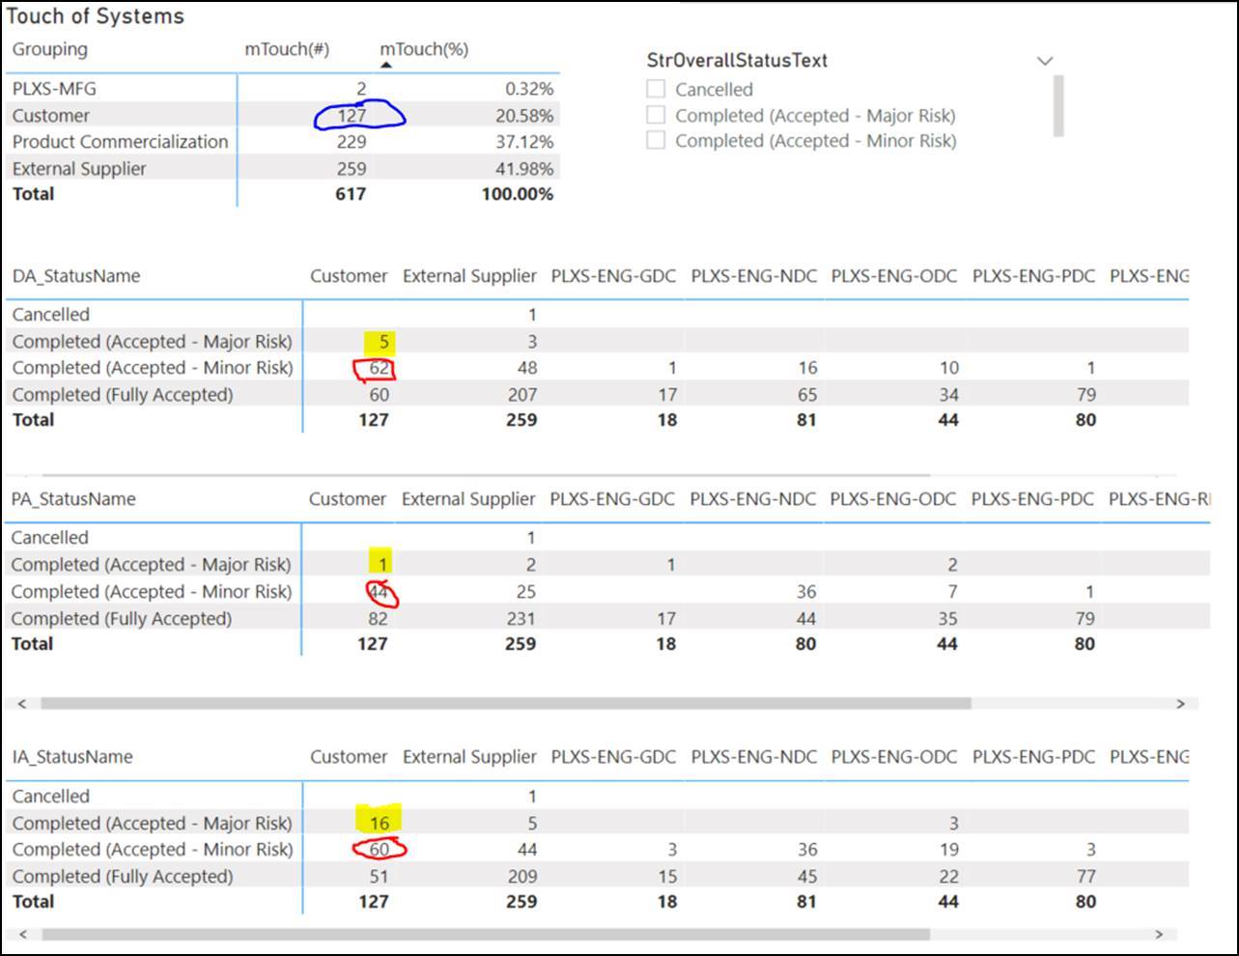The image size is (1239, 956).
Task: Click External Supplier value 209 in IA table
Action: click(521, 877)
